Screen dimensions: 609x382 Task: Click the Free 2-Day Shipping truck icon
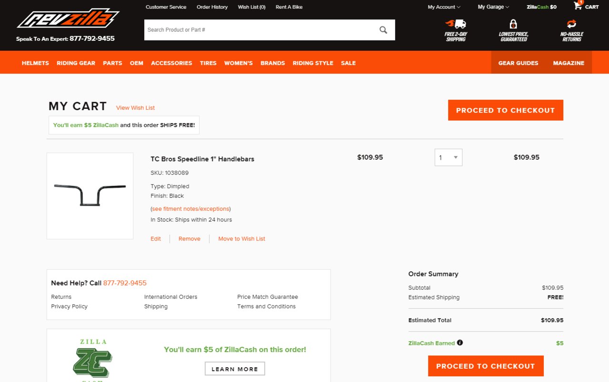[x=456, y=24]
